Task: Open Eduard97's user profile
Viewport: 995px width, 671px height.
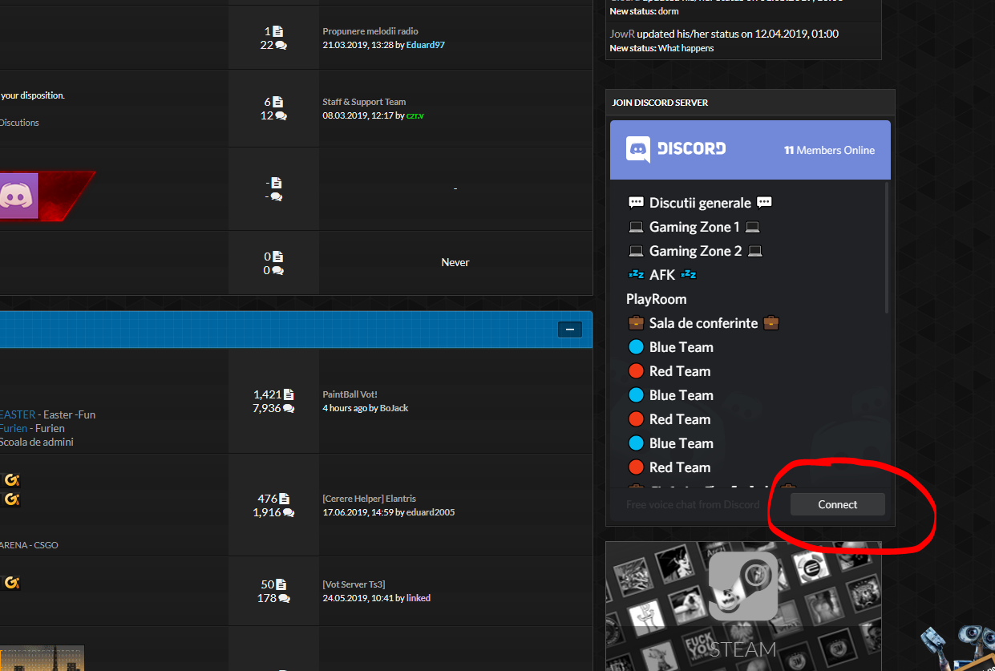Action: [x=425, y=45]
